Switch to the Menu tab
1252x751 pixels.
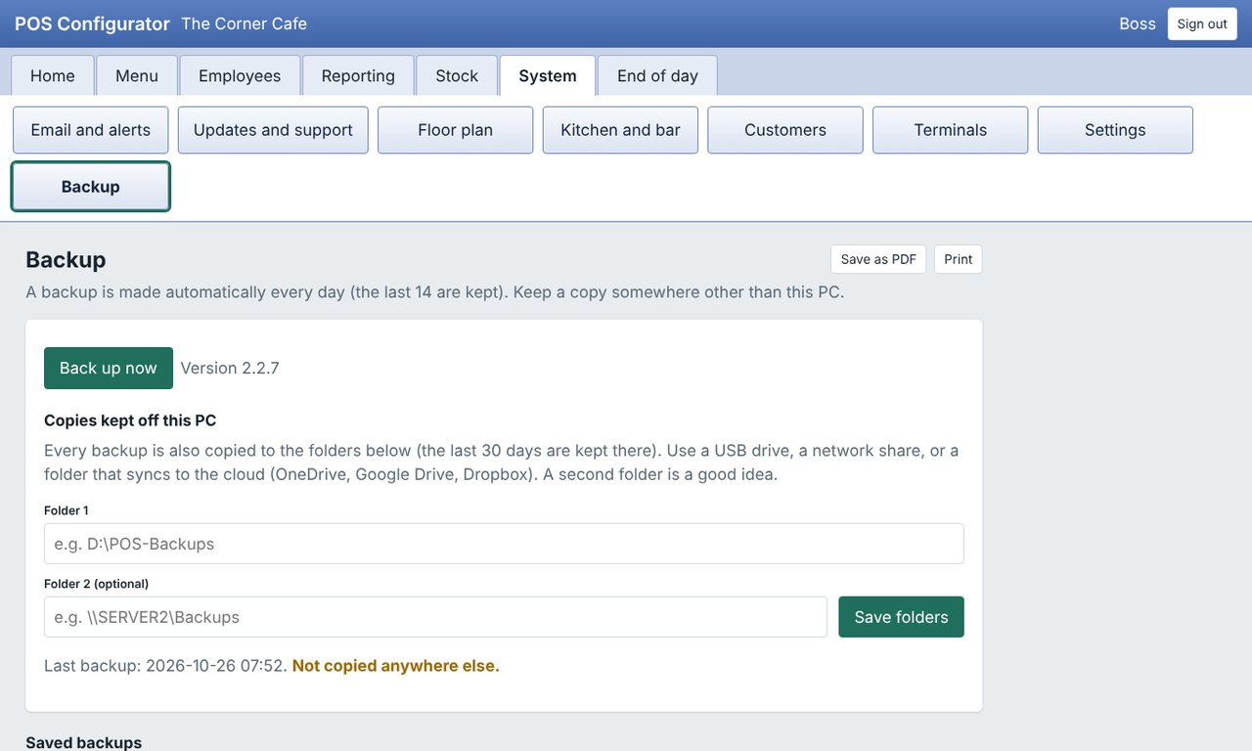137,76
